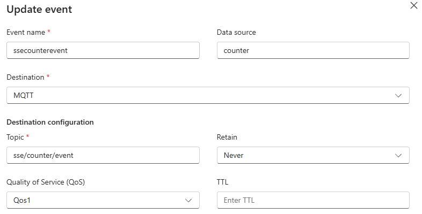422x214 pixels.
Task: Click the Event name field containing ssecounterevent
Action: tap(103, 50)
